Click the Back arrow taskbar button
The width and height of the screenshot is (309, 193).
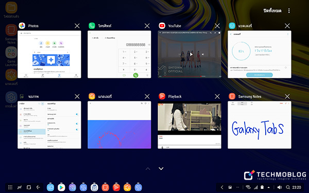click(38, 187)
